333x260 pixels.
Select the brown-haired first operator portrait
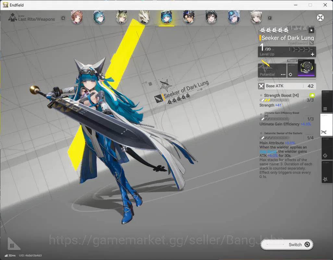77,17
